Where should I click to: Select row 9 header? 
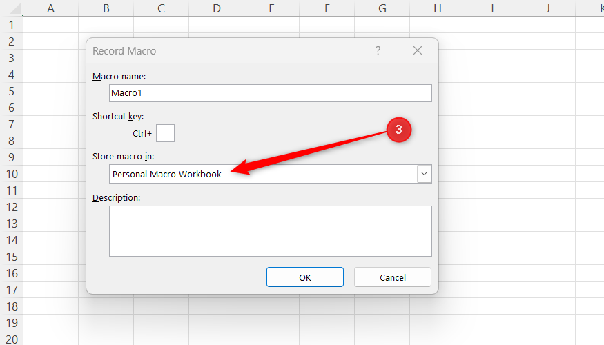[x=12, y=157]
